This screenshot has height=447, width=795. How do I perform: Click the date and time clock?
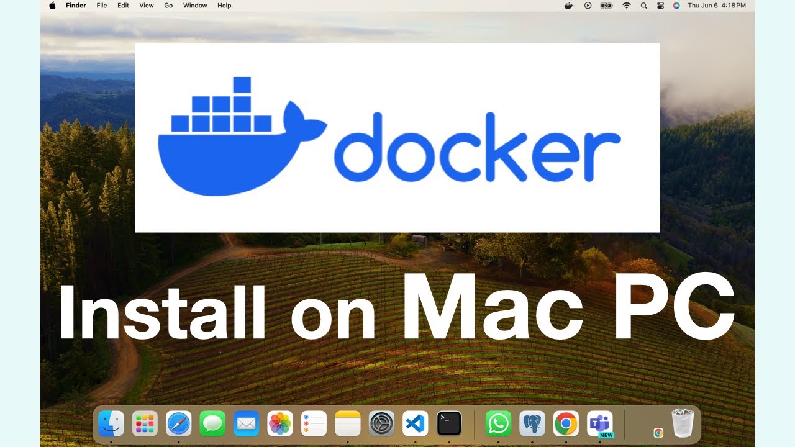[717, 6]
